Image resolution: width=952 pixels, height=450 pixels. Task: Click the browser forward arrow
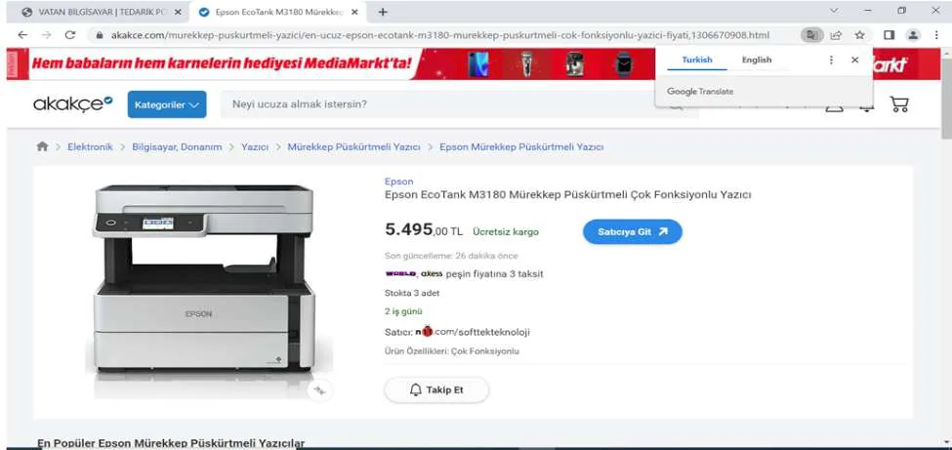46,35
